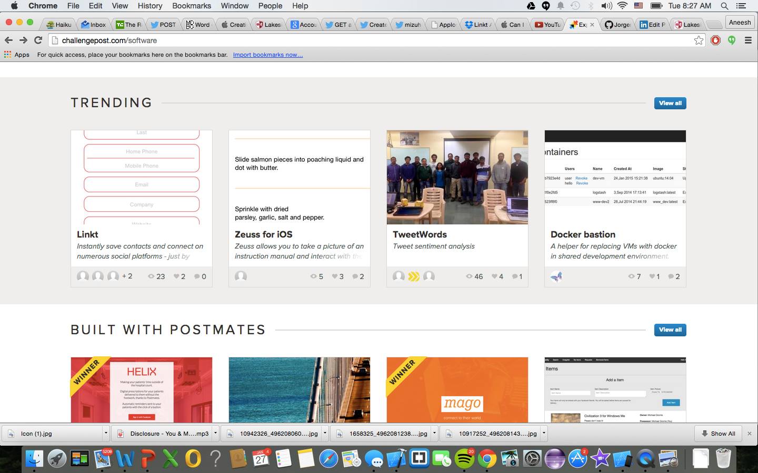Launch Safari from the dock
Image resolution: width=758 pixels, height=473 pixels.
[x=328, y=459]
